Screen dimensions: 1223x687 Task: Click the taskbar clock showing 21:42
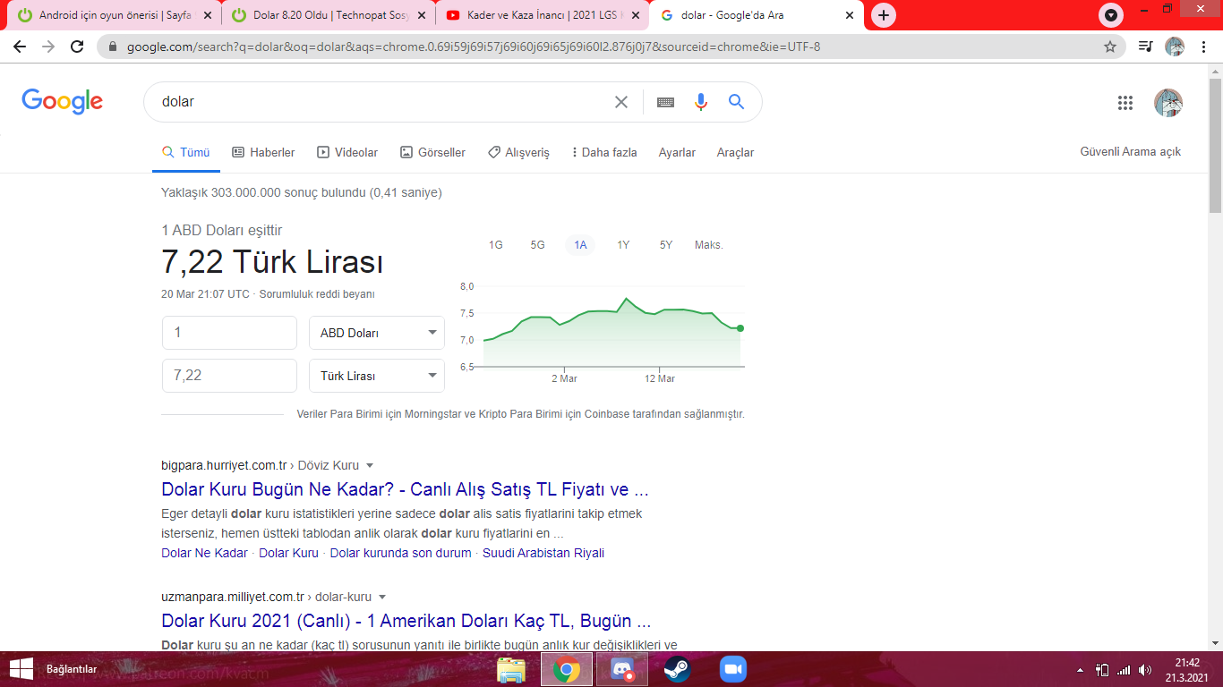1187,669
